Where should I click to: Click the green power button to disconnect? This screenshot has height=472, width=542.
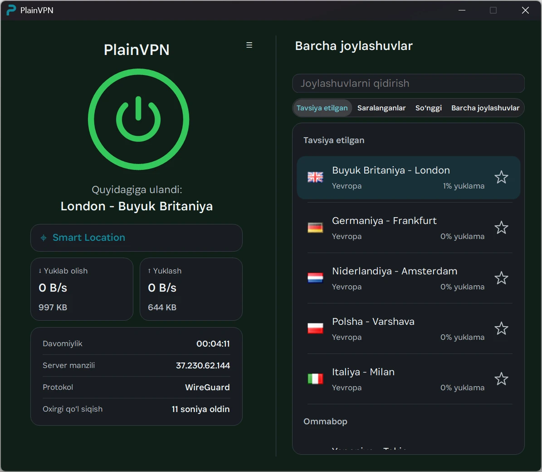tap(138, 119)
